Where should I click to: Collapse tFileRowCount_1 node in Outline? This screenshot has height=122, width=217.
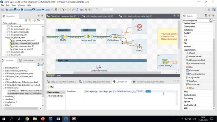point(3,88)
